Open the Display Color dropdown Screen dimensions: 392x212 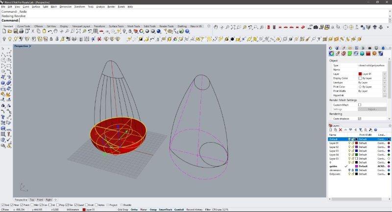click(x=385, y=78)
